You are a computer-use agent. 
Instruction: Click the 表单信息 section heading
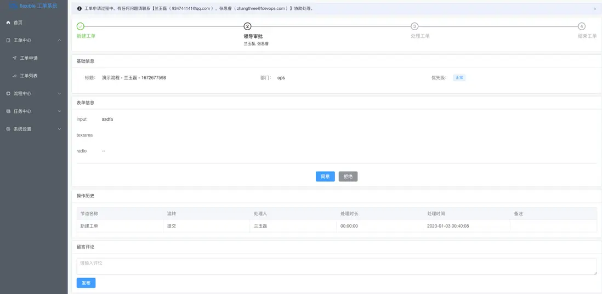pyautogui.click(x=86, y=103)
